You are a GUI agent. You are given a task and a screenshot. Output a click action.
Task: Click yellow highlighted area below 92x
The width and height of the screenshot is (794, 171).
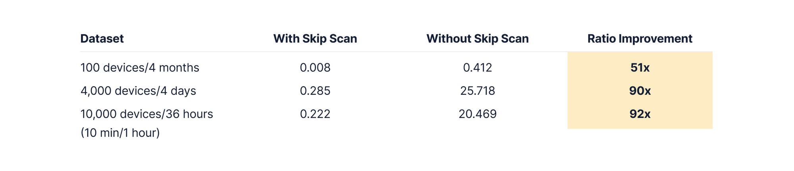[640, 125]
